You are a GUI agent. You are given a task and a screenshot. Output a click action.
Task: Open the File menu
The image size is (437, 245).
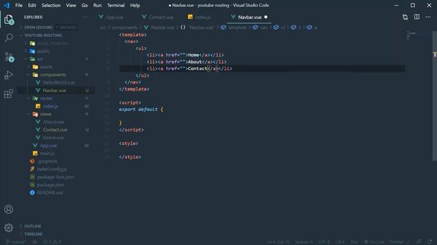pos(19,5)
